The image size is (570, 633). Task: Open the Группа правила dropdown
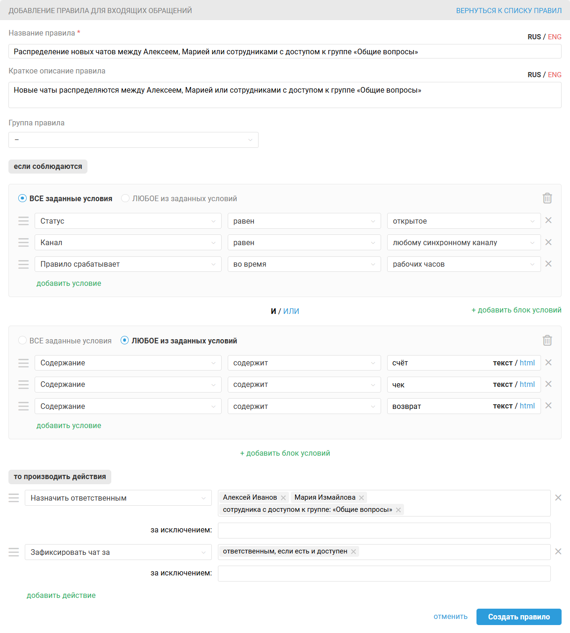coord(133,140)
